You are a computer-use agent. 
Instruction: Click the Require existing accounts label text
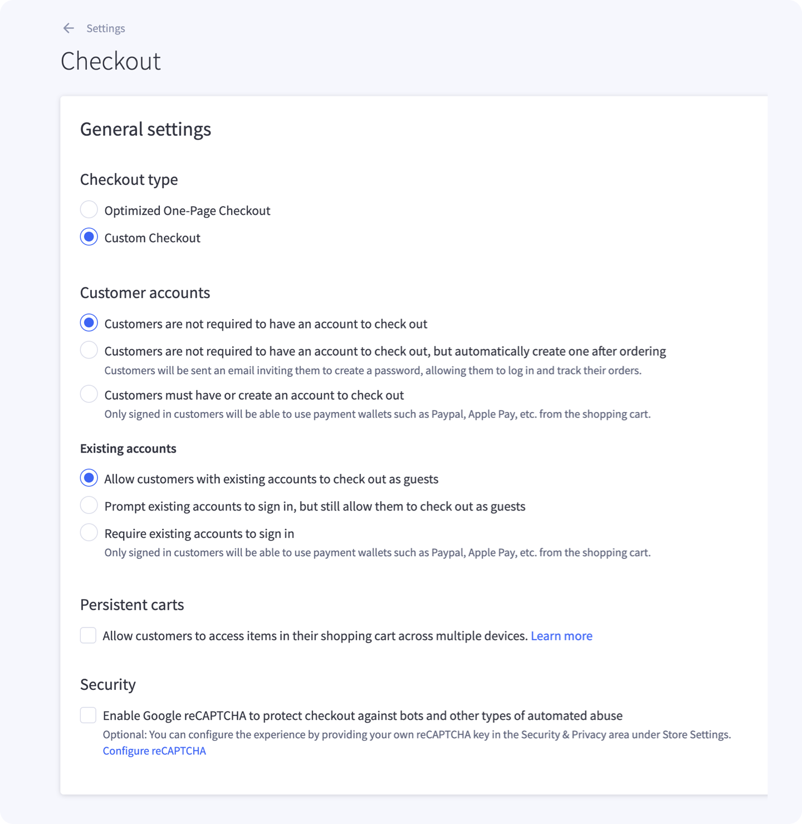point(199,533)
